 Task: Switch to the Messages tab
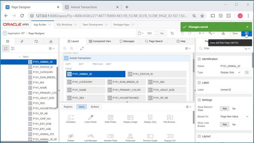pyautogui.click(x=127, y=41)
